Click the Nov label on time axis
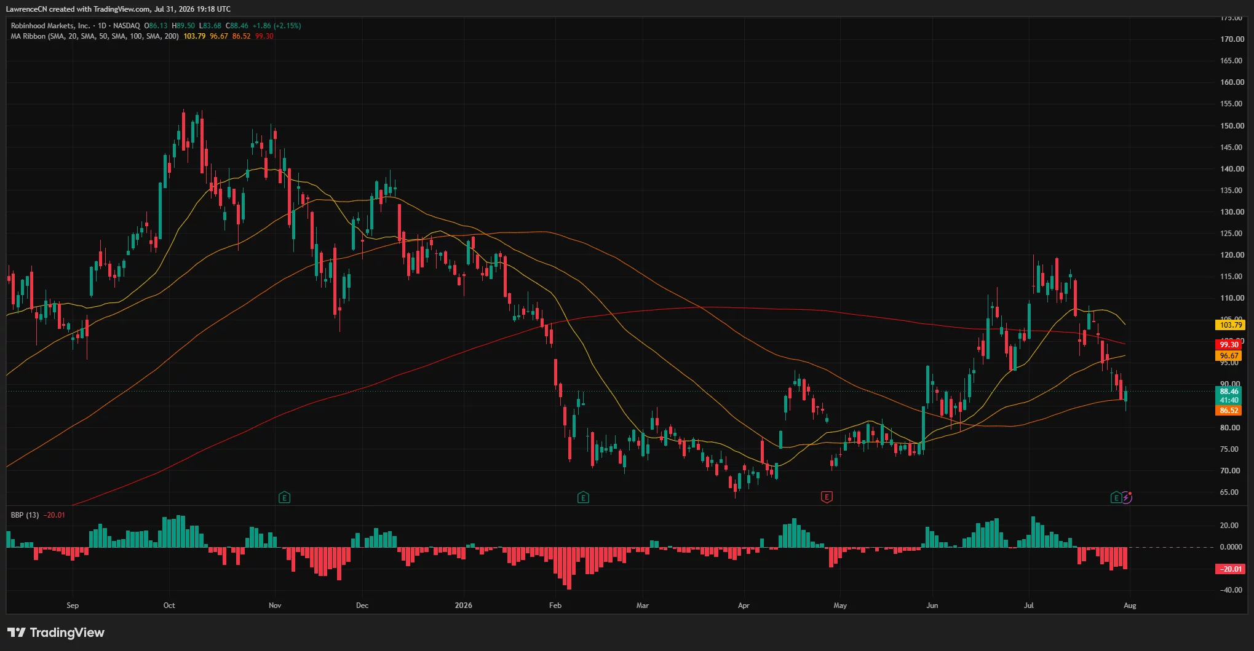The width and height of the screenshot is (1254, 651). [x=275, y=606]
